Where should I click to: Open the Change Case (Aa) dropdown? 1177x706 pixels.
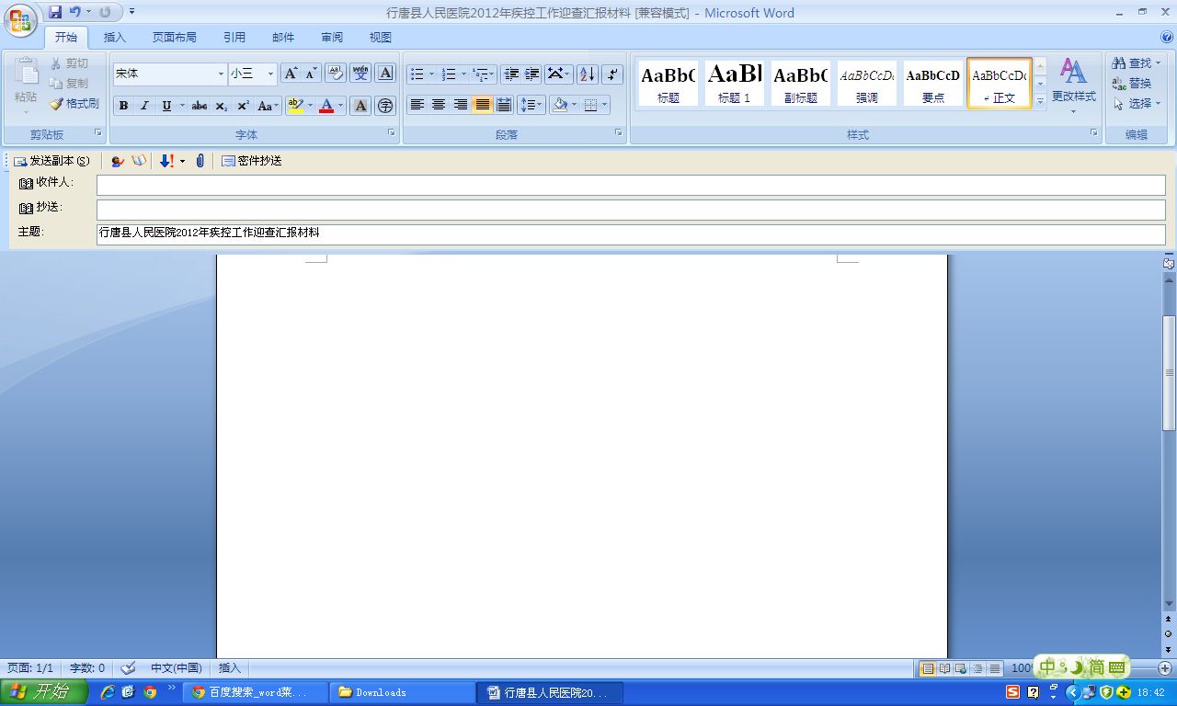point(268,106)
